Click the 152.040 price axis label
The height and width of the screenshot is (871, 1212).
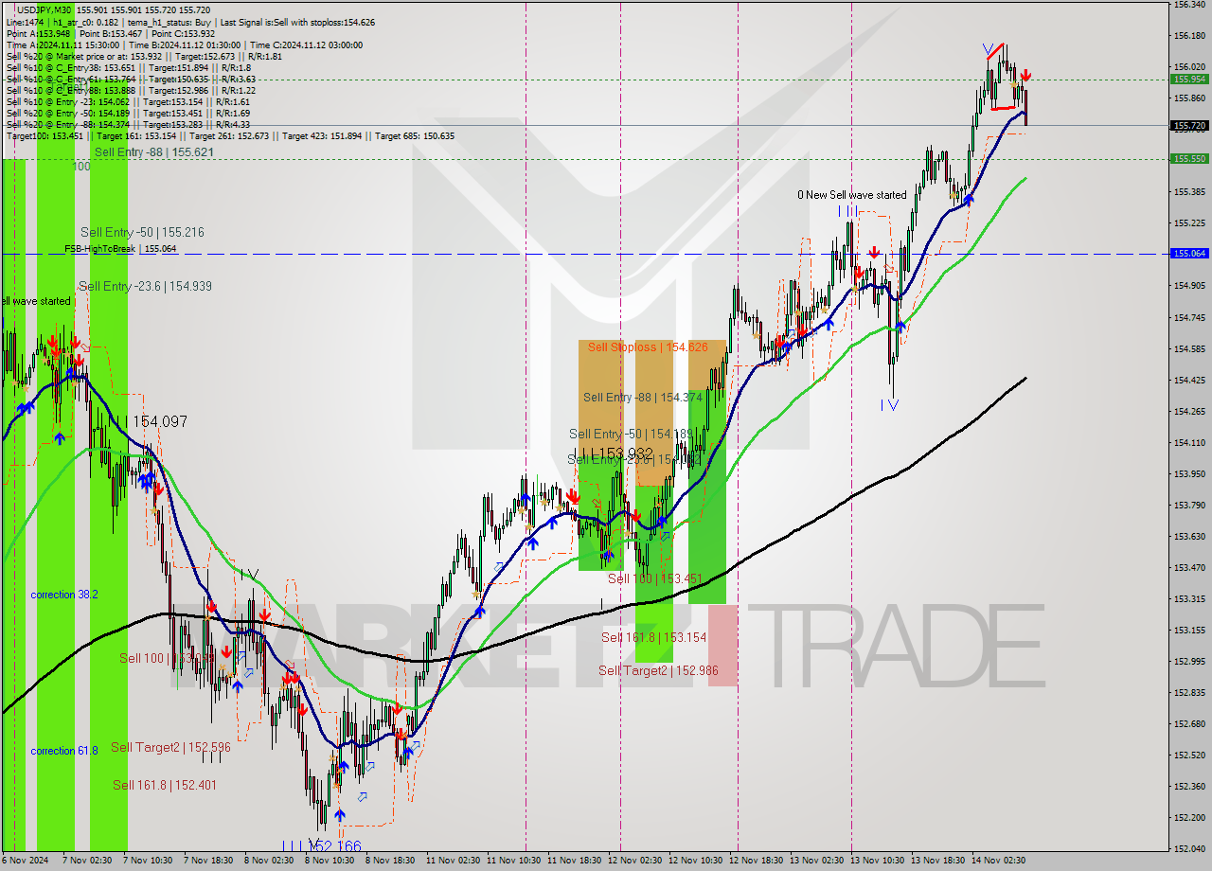[x=1189, y=848]
